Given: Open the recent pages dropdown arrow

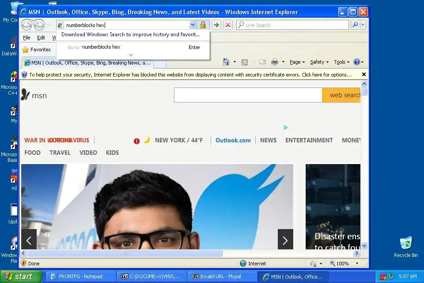Looking at the screenshot, I should (x=49, y=25).
